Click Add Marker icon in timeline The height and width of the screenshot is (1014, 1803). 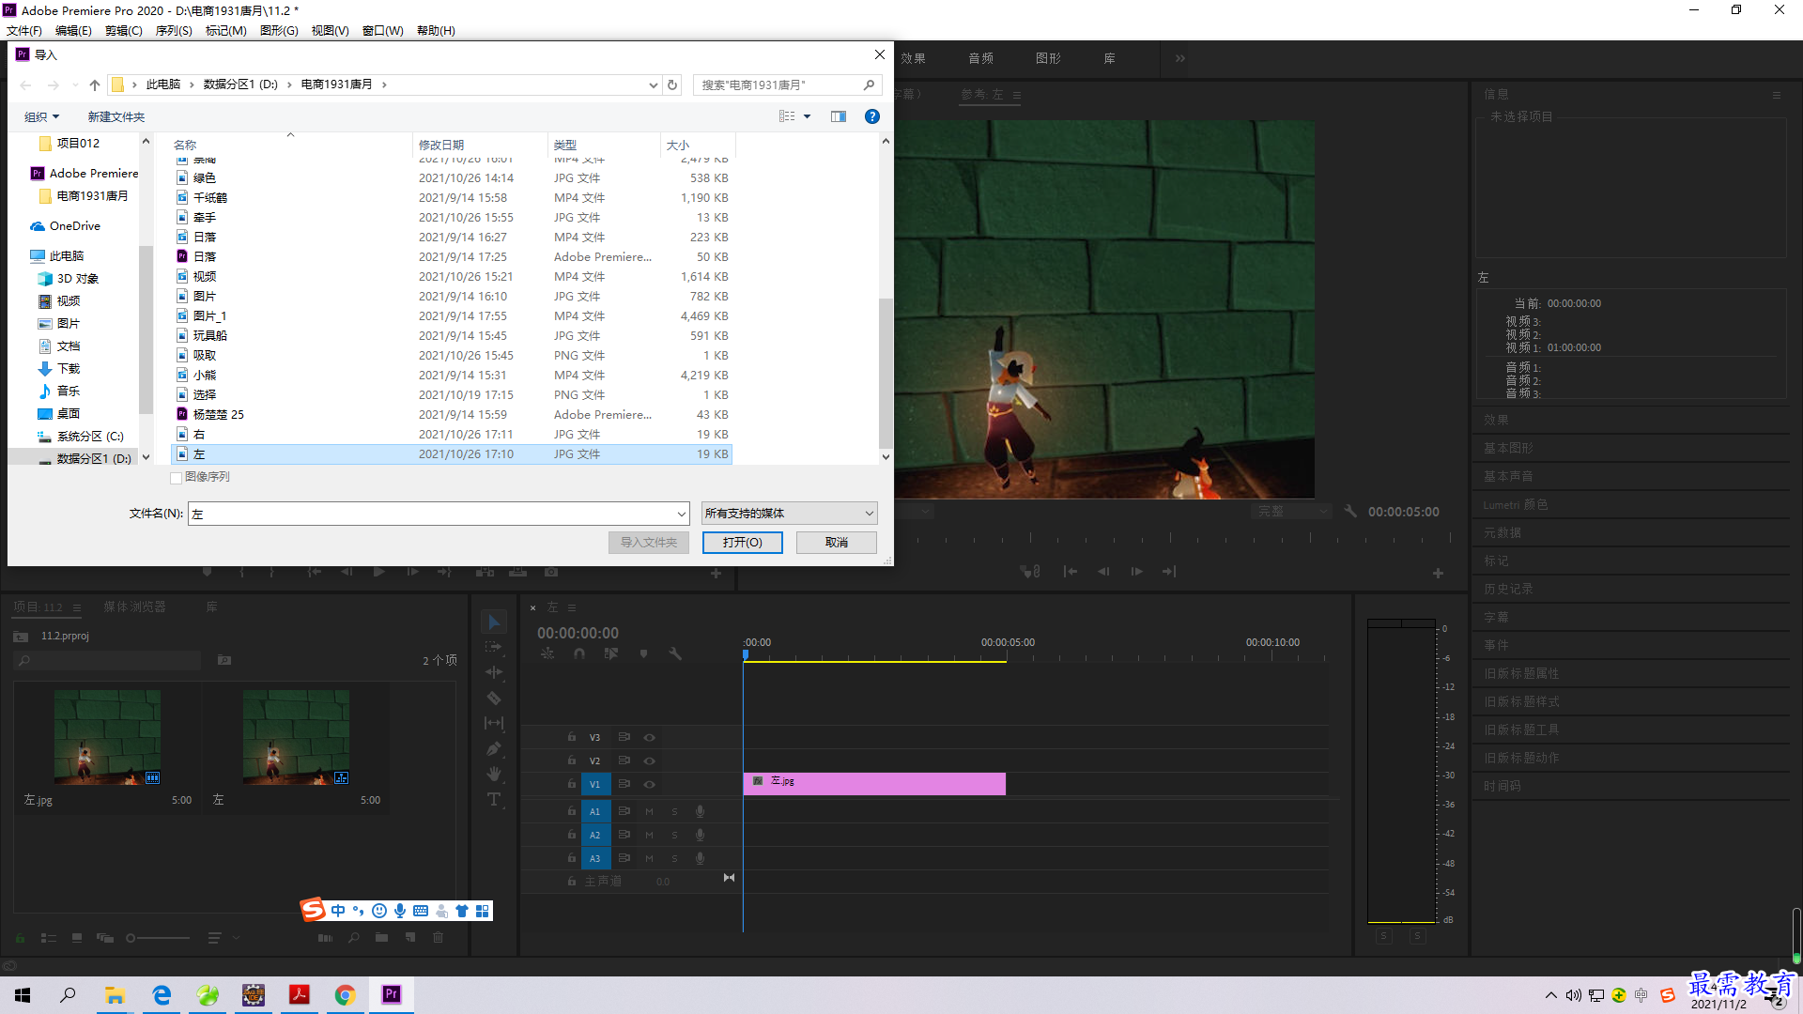pyautogui.click(x=643, y=653)
